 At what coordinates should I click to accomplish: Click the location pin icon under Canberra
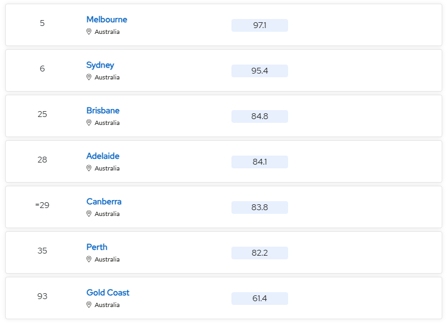pyautogui.click(x=88, y=214)
